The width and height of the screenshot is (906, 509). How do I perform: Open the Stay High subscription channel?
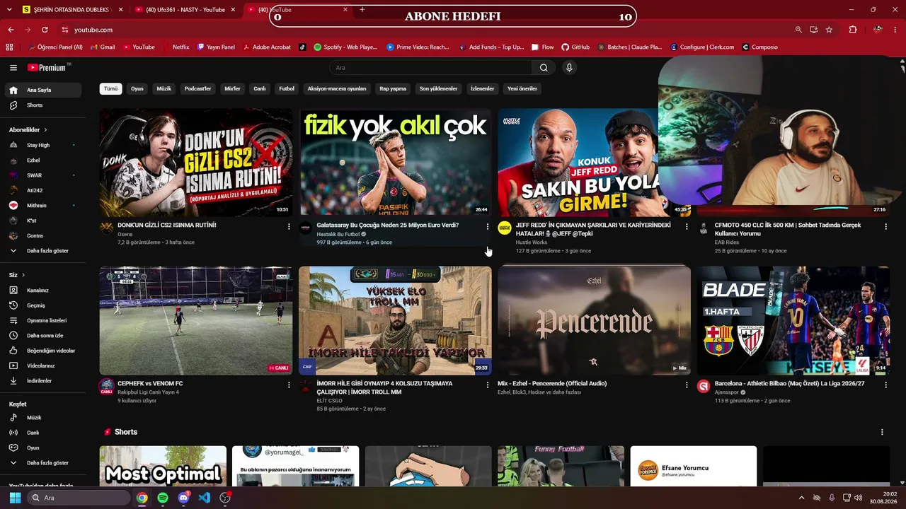44,145
